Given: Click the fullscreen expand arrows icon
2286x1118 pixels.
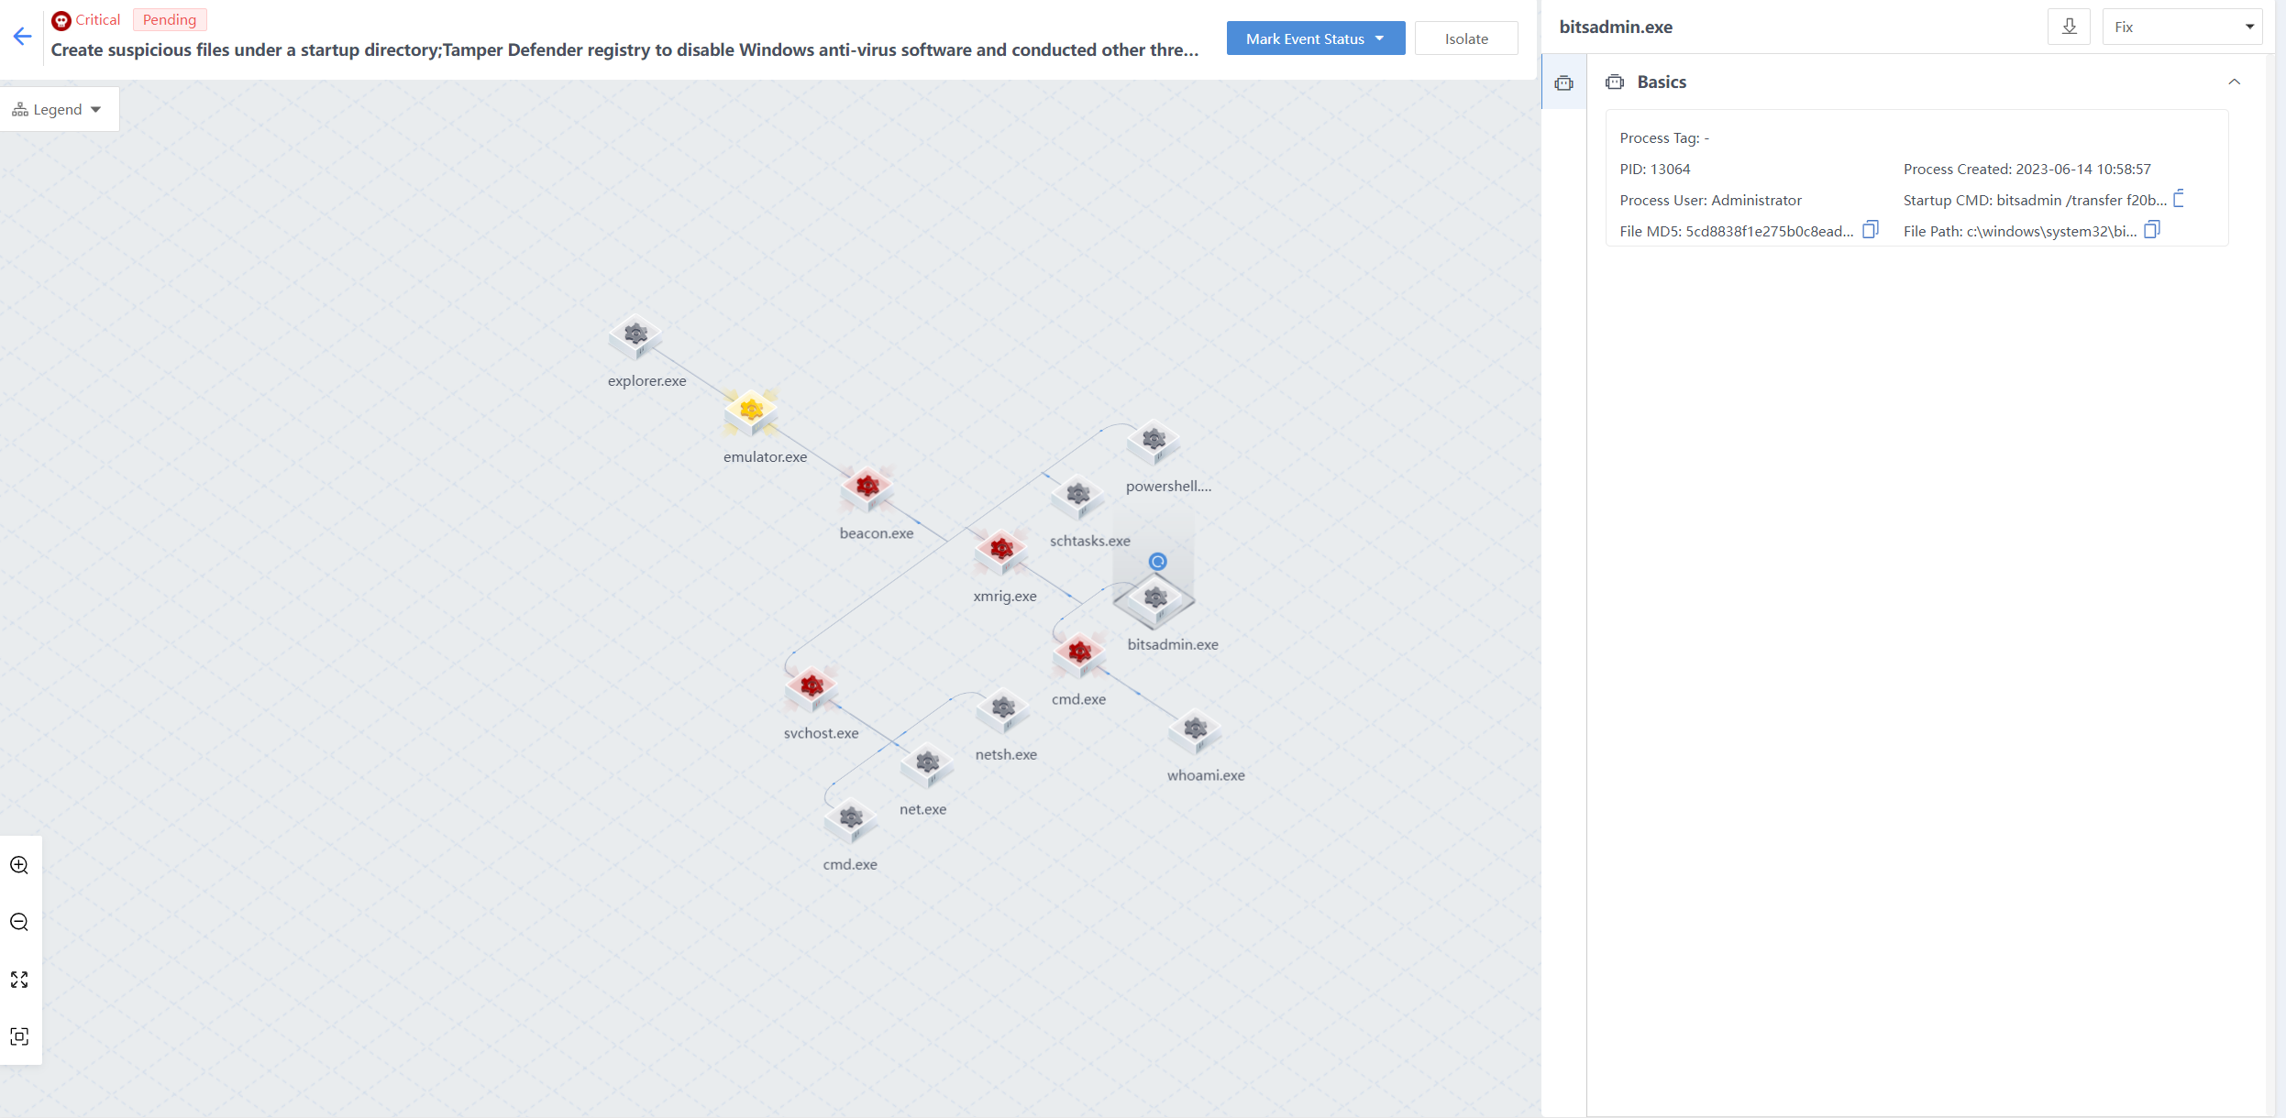Looking at the screenshot, I should (19, 980).
